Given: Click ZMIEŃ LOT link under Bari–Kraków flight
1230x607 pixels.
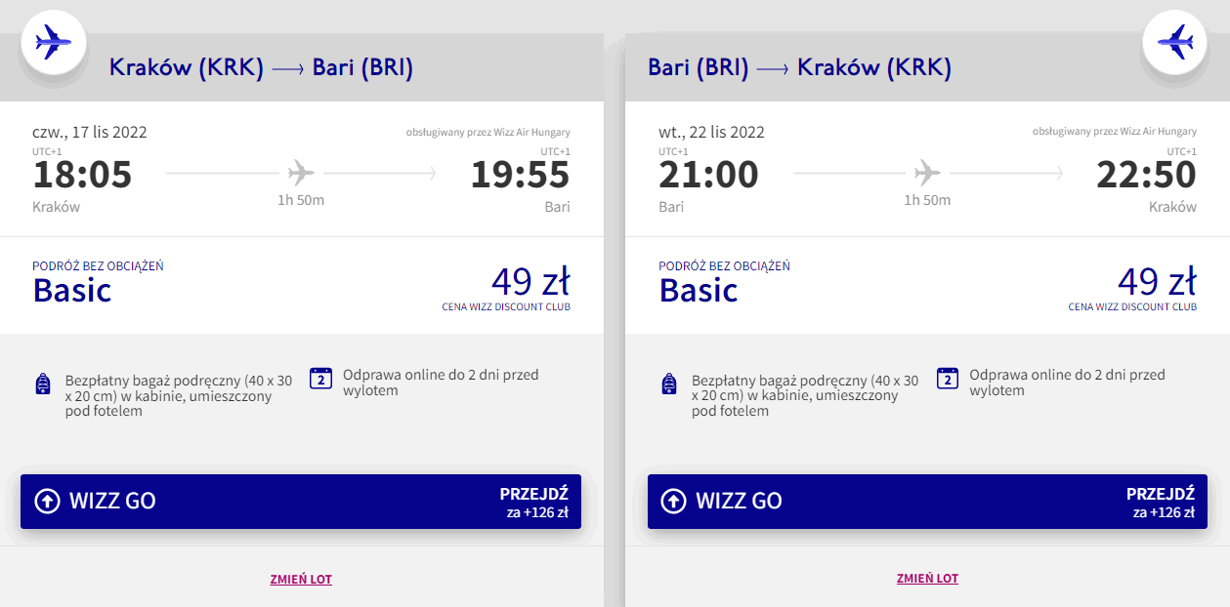Looking at the screenshot, I should (x=927, y=580).
